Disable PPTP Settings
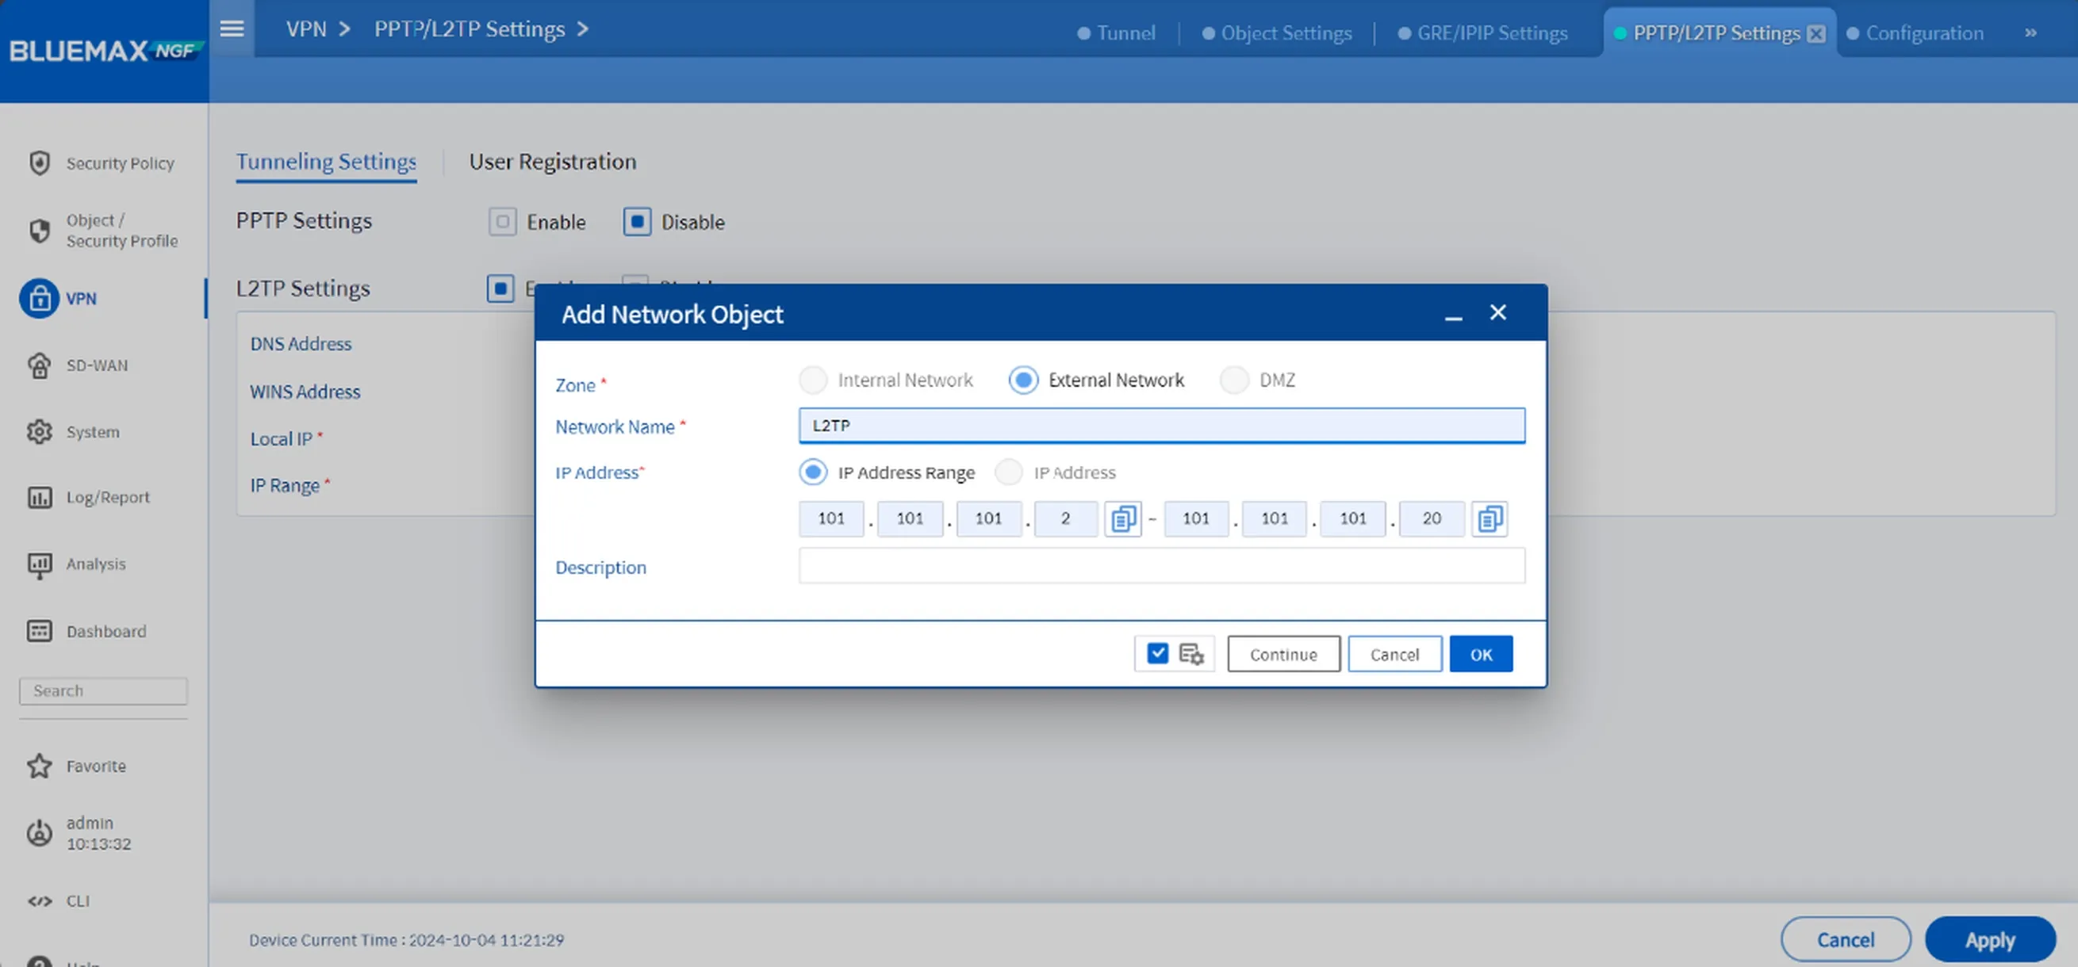The width and height of the screenshot is (2078, 967). [637, 222]
